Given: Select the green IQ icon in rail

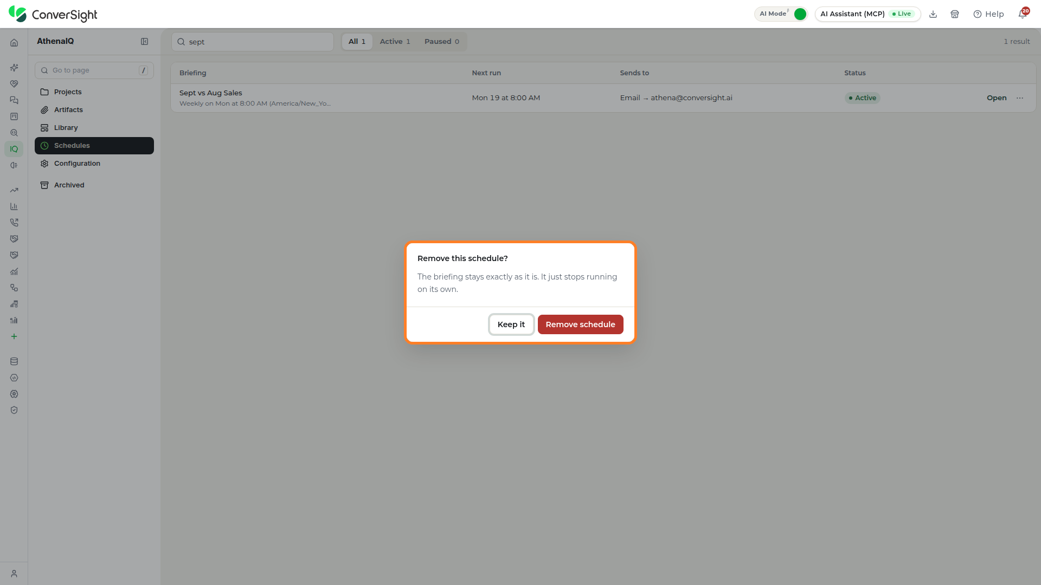Looking at the screenshot, I should 14,149.
